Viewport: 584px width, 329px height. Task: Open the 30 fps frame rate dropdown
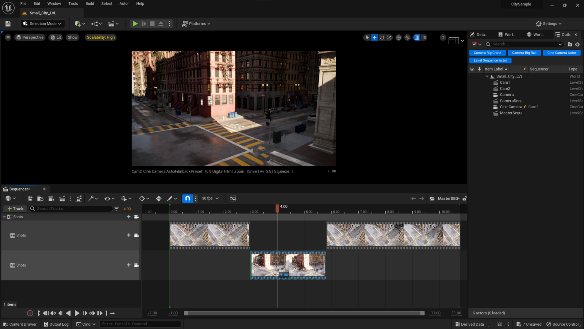(x=210, y=198)
